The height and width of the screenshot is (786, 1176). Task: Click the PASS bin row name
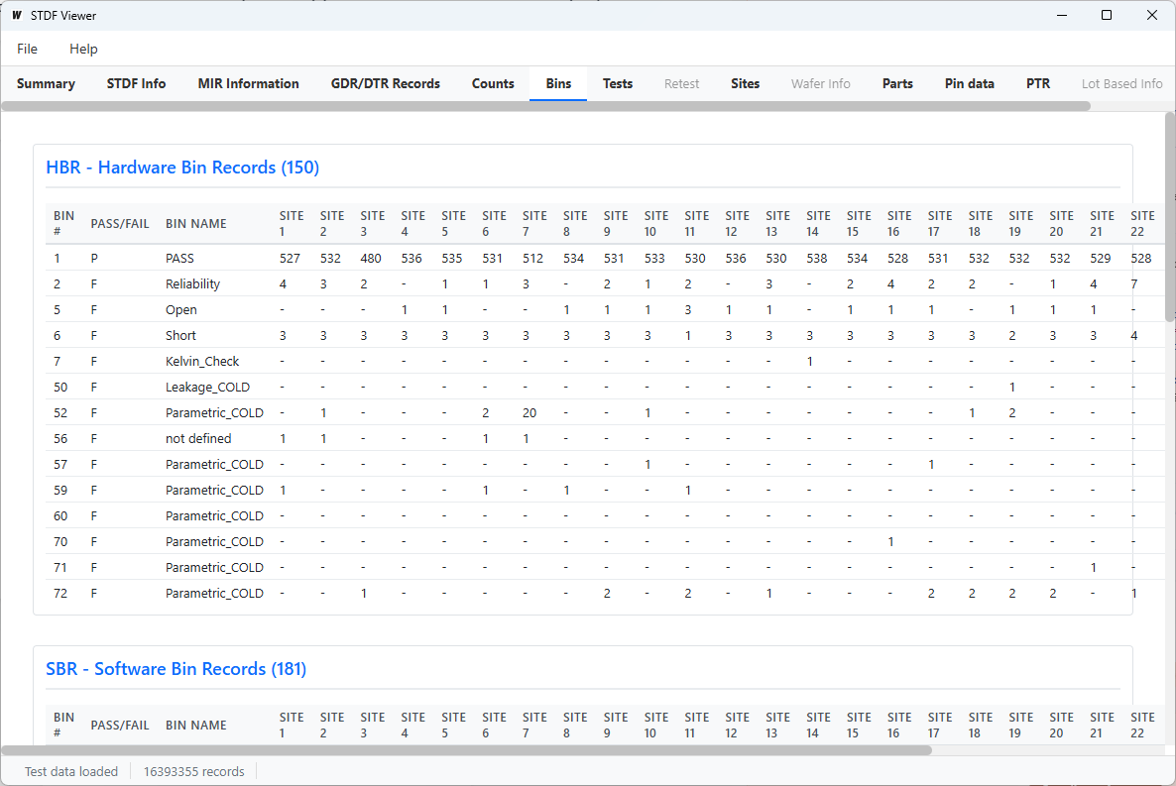[179, 258]
